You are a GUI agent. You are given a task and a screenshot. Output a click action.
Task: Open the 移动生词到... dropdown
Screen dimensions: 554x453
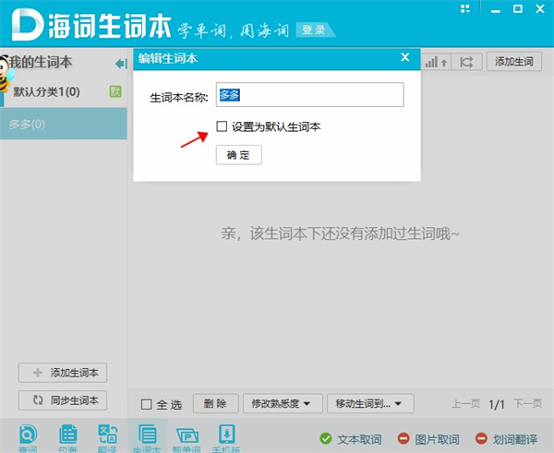pos(370,403)
